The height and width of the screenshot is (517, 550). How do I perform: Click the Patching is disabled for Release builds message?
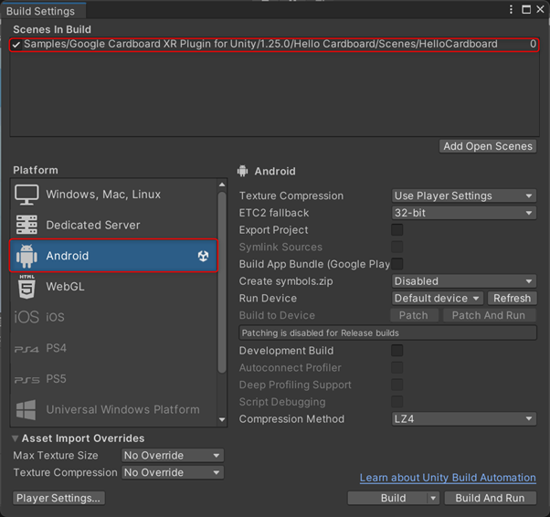pos(387,332)
